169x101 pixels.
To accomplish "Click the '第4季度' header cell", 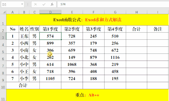I will click(115, 29).
